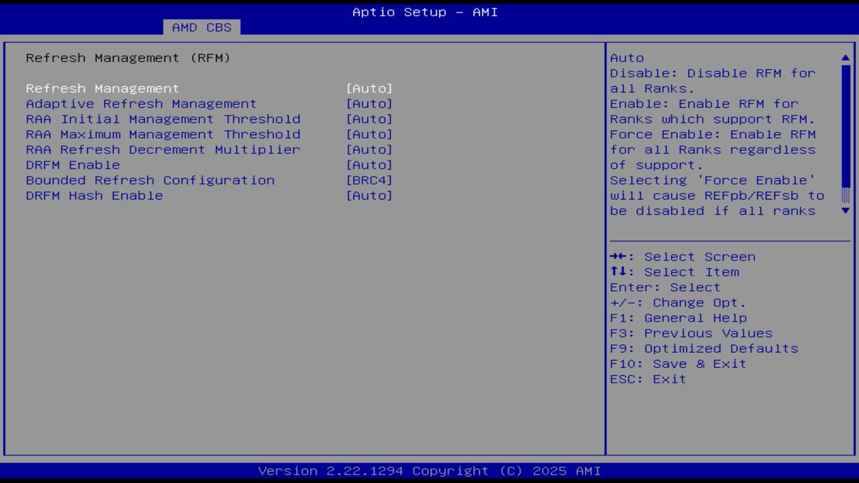Select the F1: General Help entry
The image size is (859, 483).
(x=679, y=317)
